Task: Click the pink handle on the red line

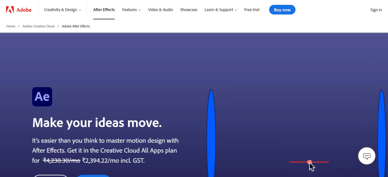Action: [x=310, y=162]
